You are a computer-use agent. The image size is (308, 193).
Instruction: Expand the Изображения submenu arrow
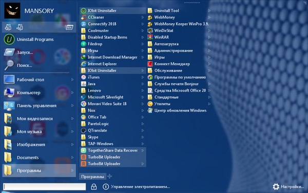[x=72, y=145]
